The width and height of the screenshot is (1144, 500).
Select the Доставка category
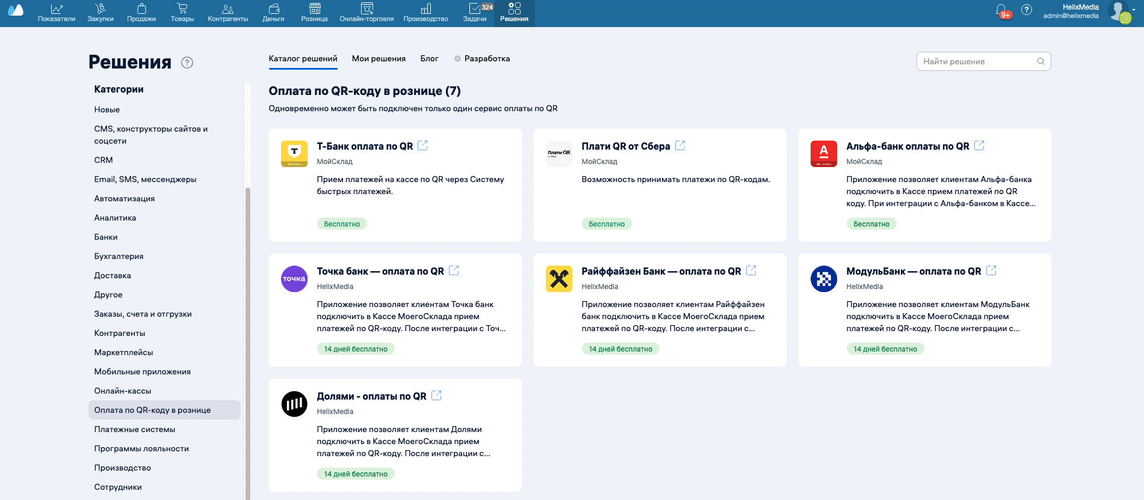[x=113, y=275]
